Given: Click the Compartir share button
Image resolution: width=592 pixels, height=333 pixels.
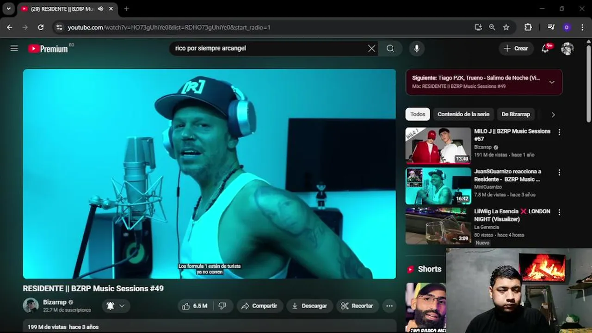Looking at the screenshot, I should [260, 306].
